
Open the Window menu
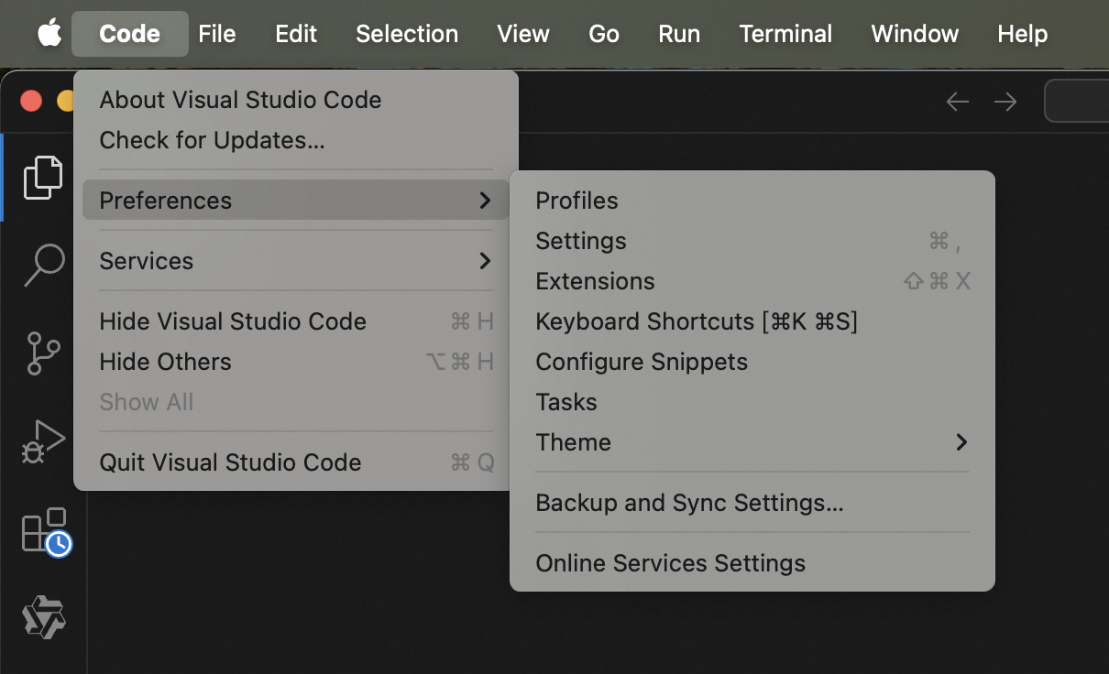pyautogui.click(x=915, y=34)
